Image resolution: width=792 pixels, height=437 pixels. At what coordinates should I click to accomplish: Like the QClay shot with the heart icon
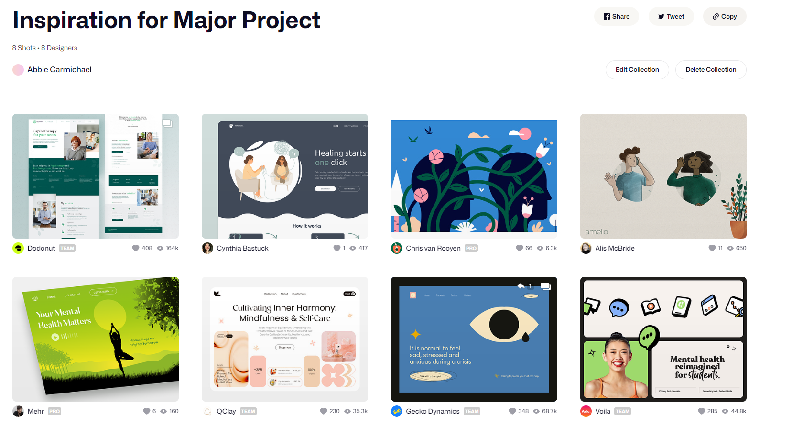324,411
